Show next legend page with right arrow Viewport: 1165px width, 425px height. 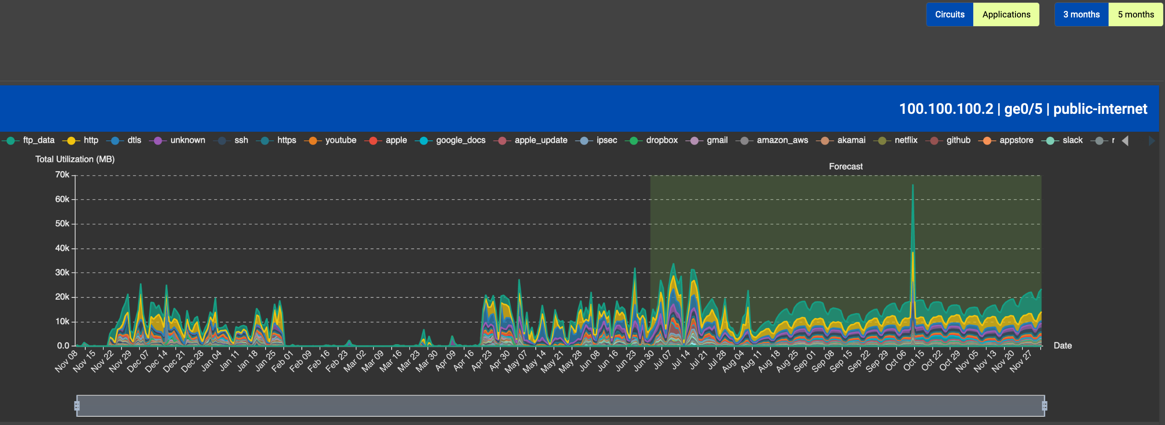(1151, 141)
